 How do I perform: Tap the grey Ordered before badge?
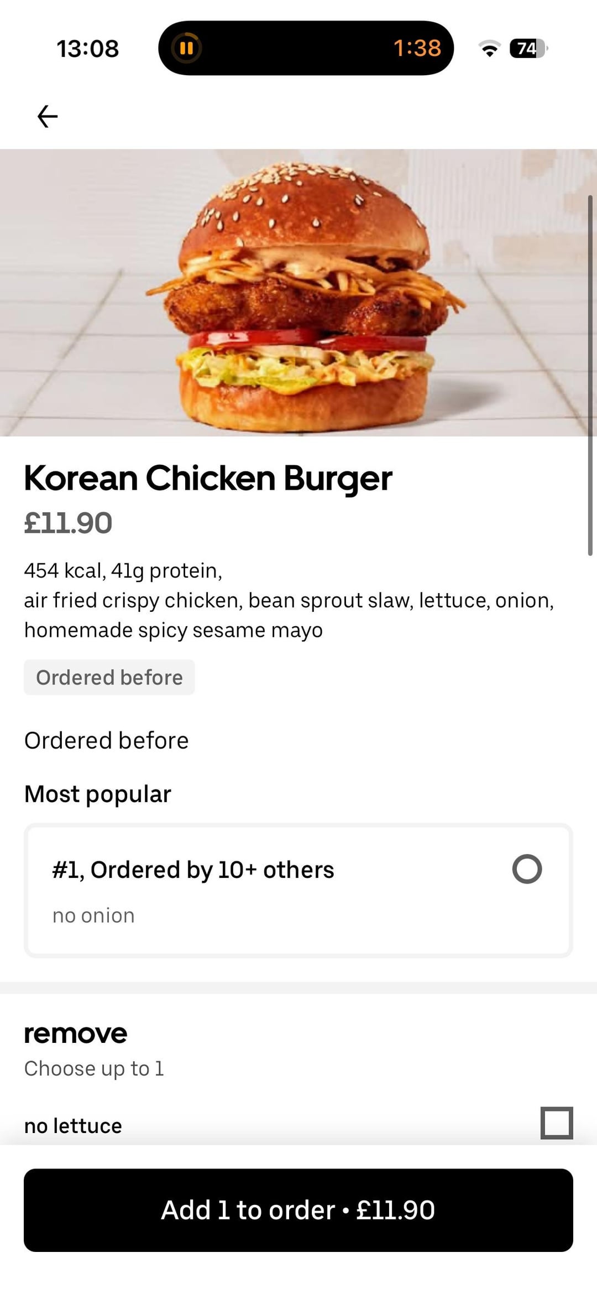[109, 677]
